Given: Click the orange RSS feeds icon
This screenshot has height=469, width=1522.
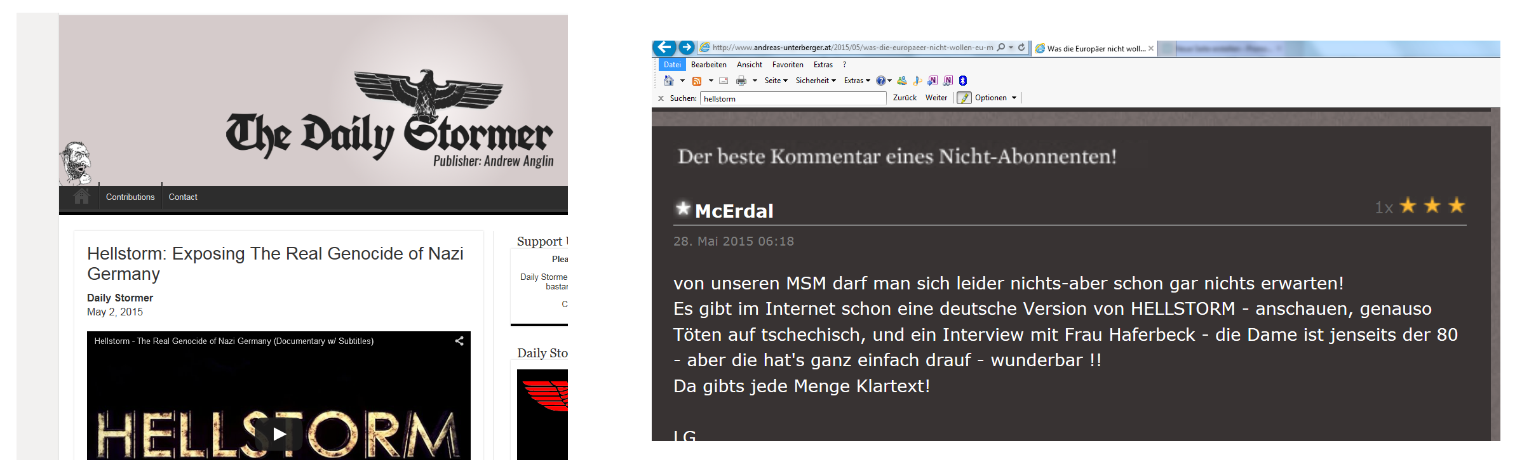Looking at the screenshot, I should (x=697, y=81).
